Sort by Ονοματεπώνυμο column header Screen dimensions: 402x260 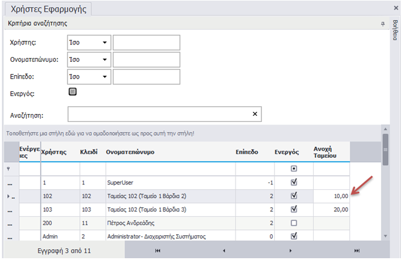click(130, 153)
